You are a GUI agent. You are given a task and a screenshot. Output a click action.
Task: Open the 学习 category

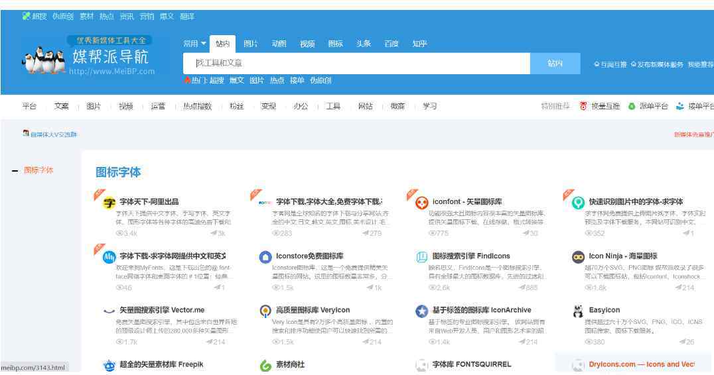pos(430,107)
